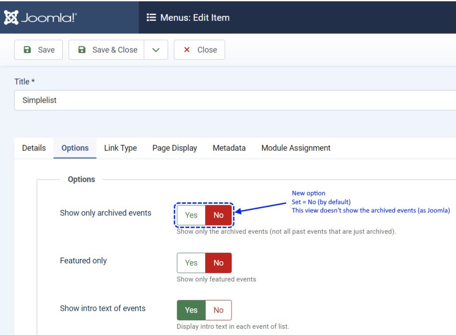Click the floppy disk icon on Save & Close
Viewport: 456px width, 335px height.
pos(81,50)
